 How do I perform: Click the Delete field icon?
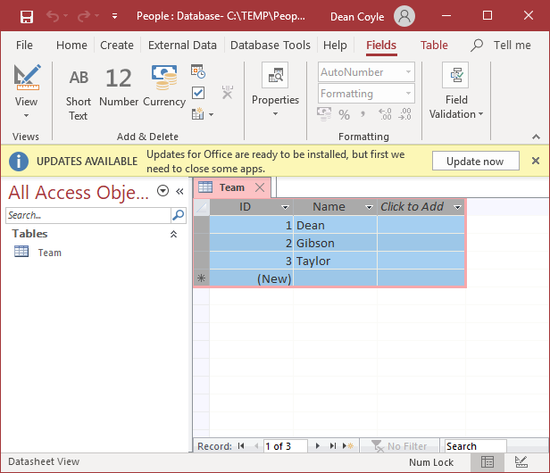228,92
